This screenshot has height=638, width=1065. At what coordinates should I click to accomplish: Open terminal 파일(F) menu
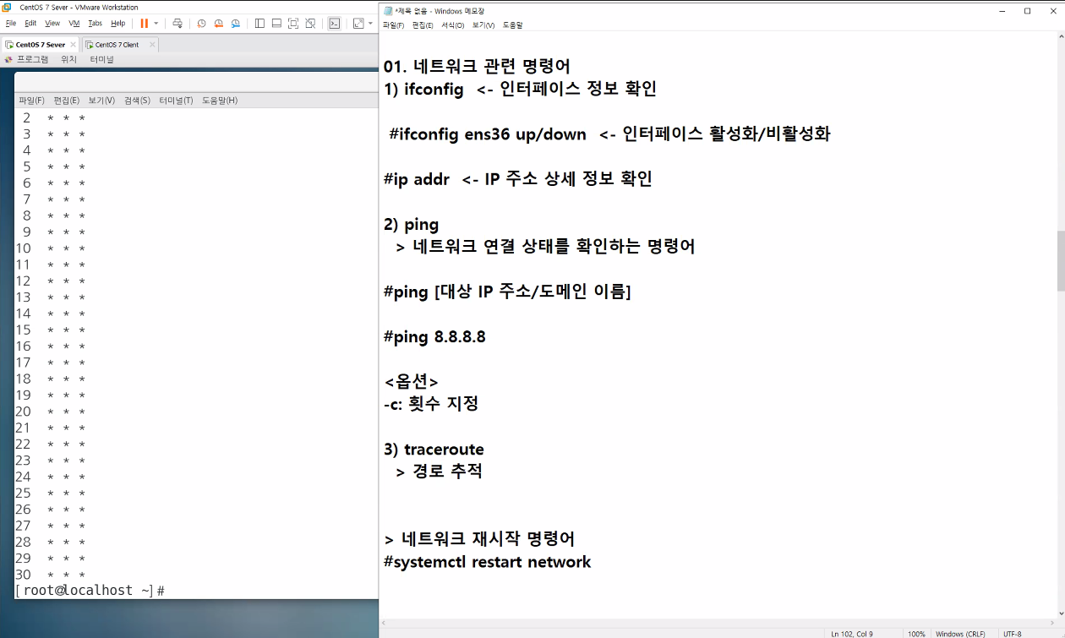click(x=31, y=101)
